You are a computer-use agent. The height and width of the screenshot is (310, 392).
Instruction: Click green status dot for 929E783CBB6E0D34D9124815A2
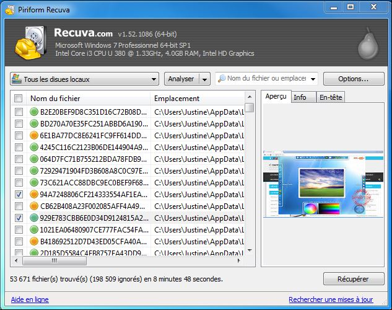pyautogui.click(x=33, y=218)
